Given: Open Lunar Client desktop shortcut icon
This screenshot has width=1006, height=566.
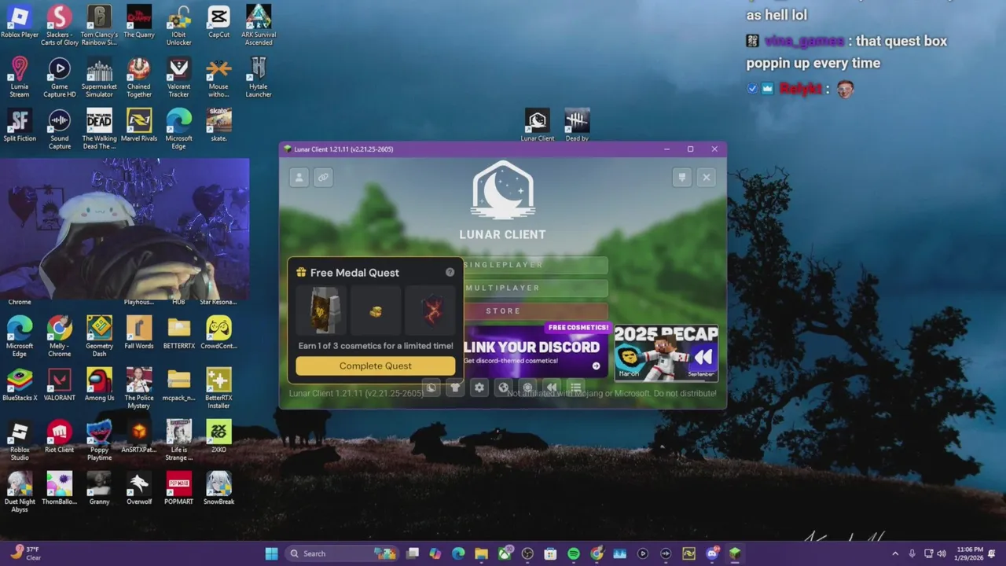Looking at the screenshot, I should [538, 124].
